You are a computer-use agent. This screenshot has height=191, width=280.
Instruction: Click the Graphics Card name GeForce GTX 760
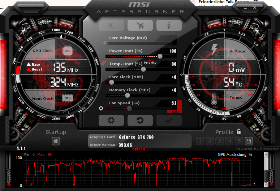(x=136, y=137)
